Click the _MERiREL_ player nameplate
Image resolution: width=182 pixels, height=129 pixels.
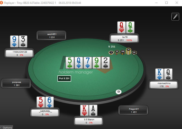pyautogui.click(x=45, y=113)
